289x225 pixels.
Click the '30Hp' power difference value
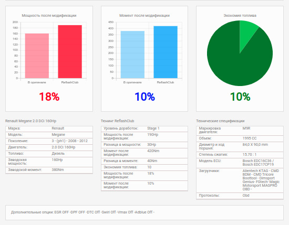[x=151, y=144]
